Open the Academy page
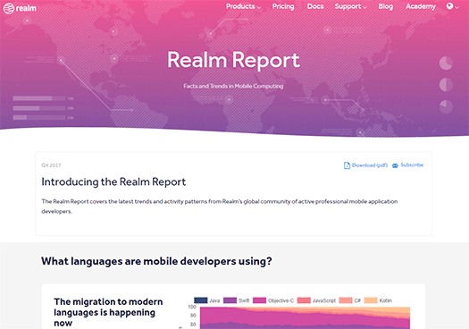469x329 pixels. (x=421, y=6)
